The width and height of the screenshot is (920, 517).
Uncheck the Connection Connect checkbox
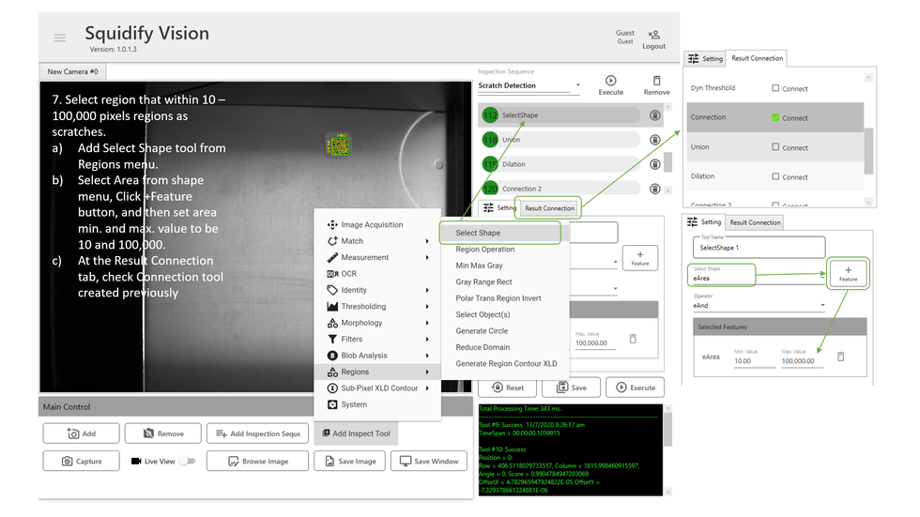(775, 117)
